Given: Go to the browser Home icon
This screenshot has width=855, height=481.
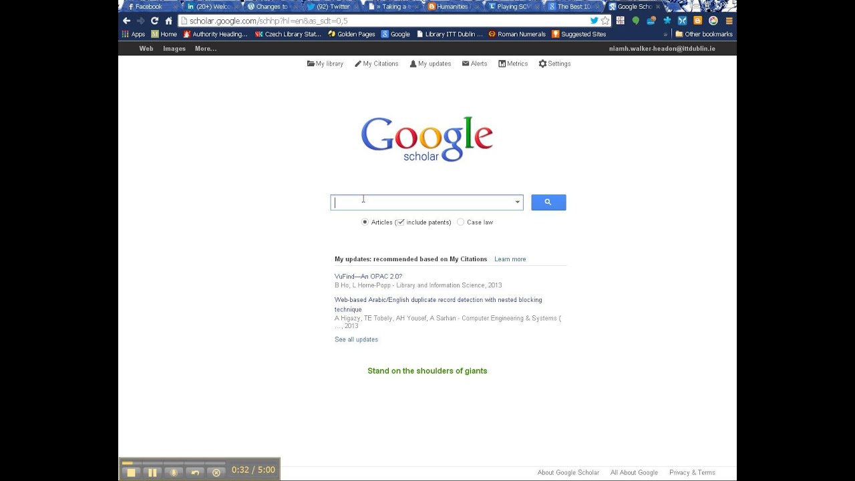Looking at the screenshot, I should tap(169, 21).
